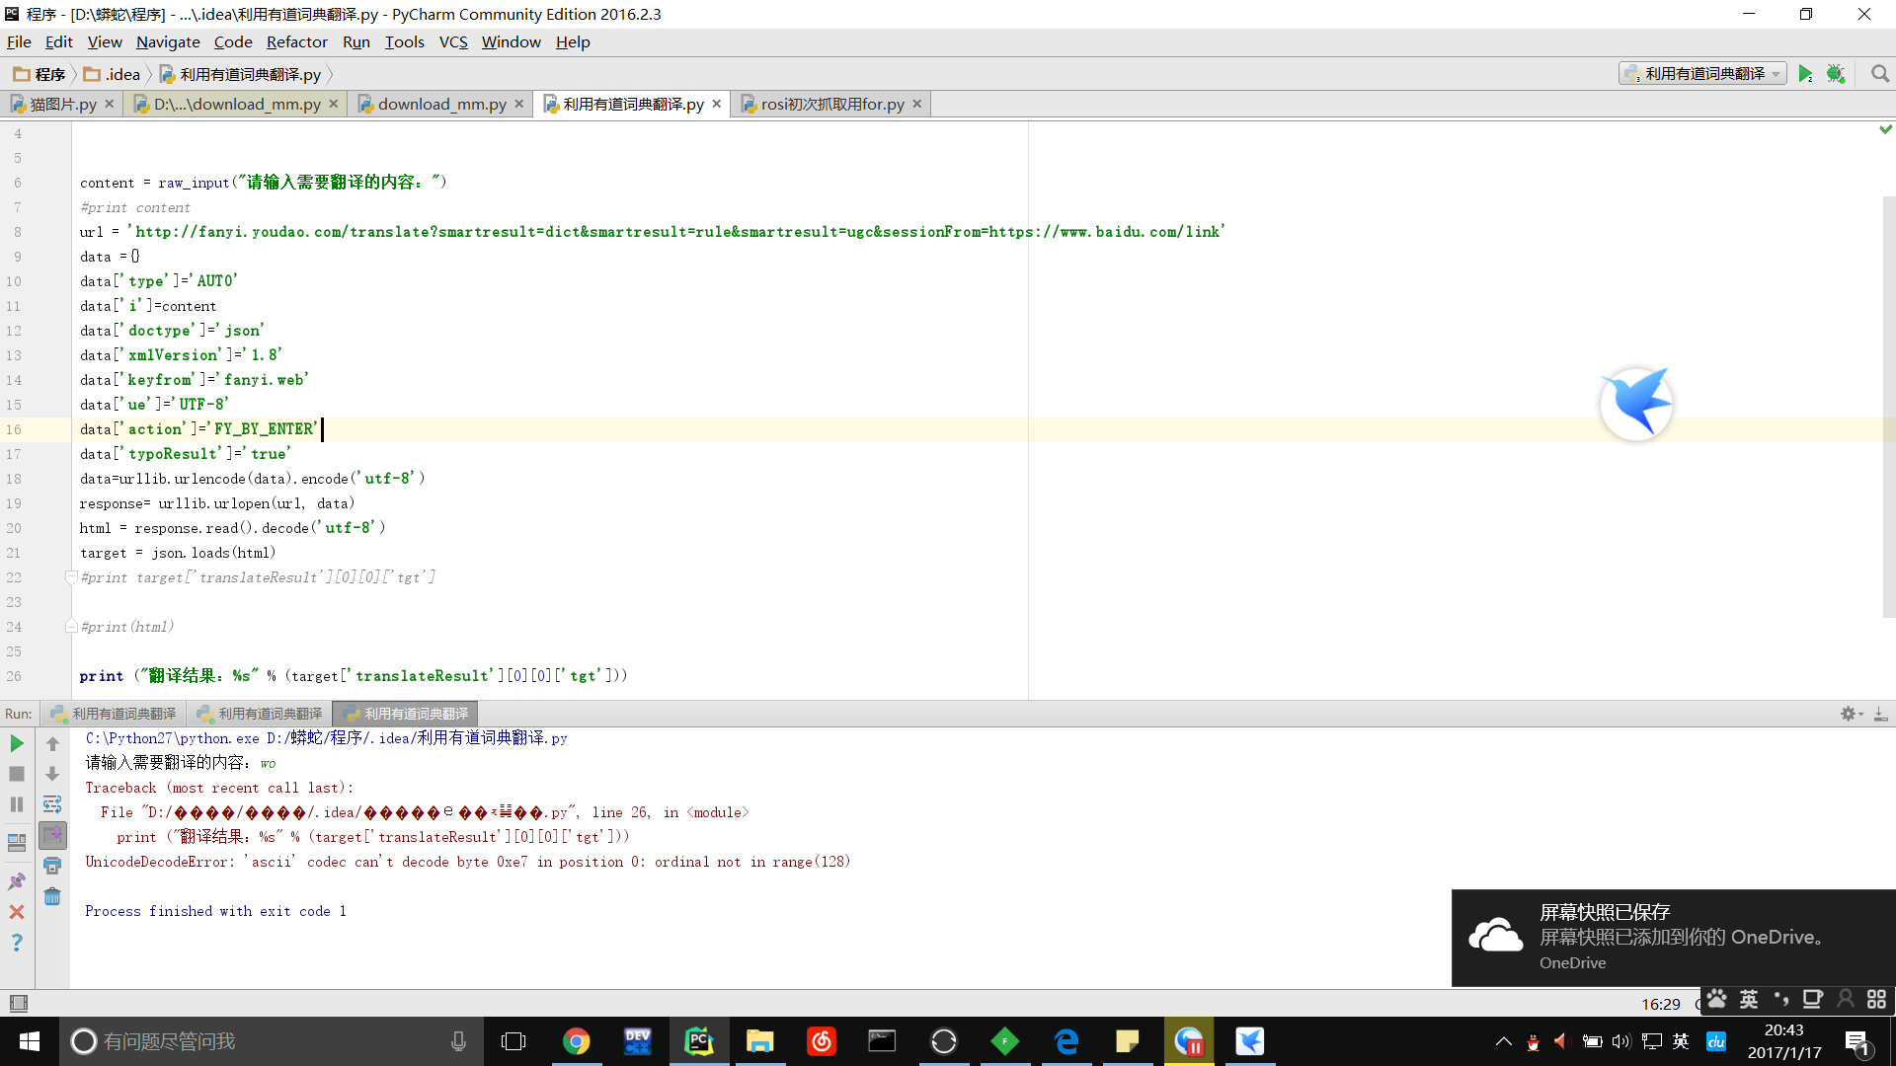Click the Run panel help question mark
Viewport: 1896px width, 1066px height.
tap(17, 943)
